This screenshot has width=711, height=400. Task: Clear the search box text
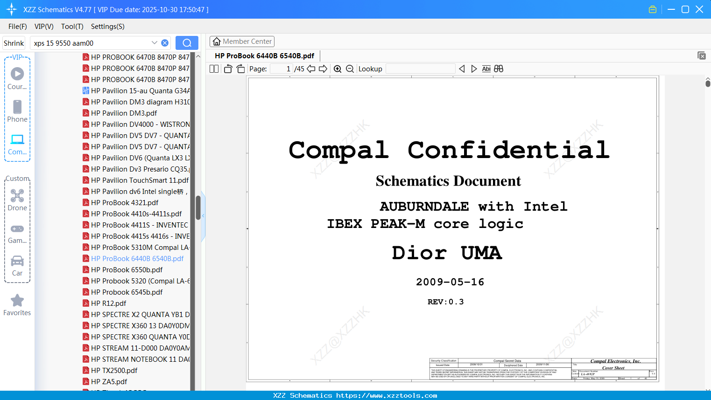coord(165,43)
